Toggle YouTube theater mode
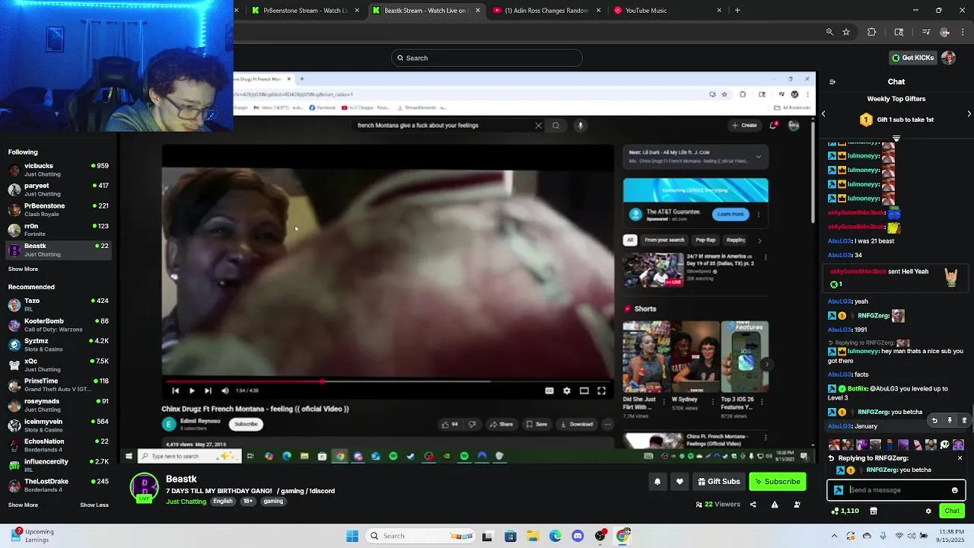Image resolution: width=974 pixels, height=548 pixels. pos(584,390)
